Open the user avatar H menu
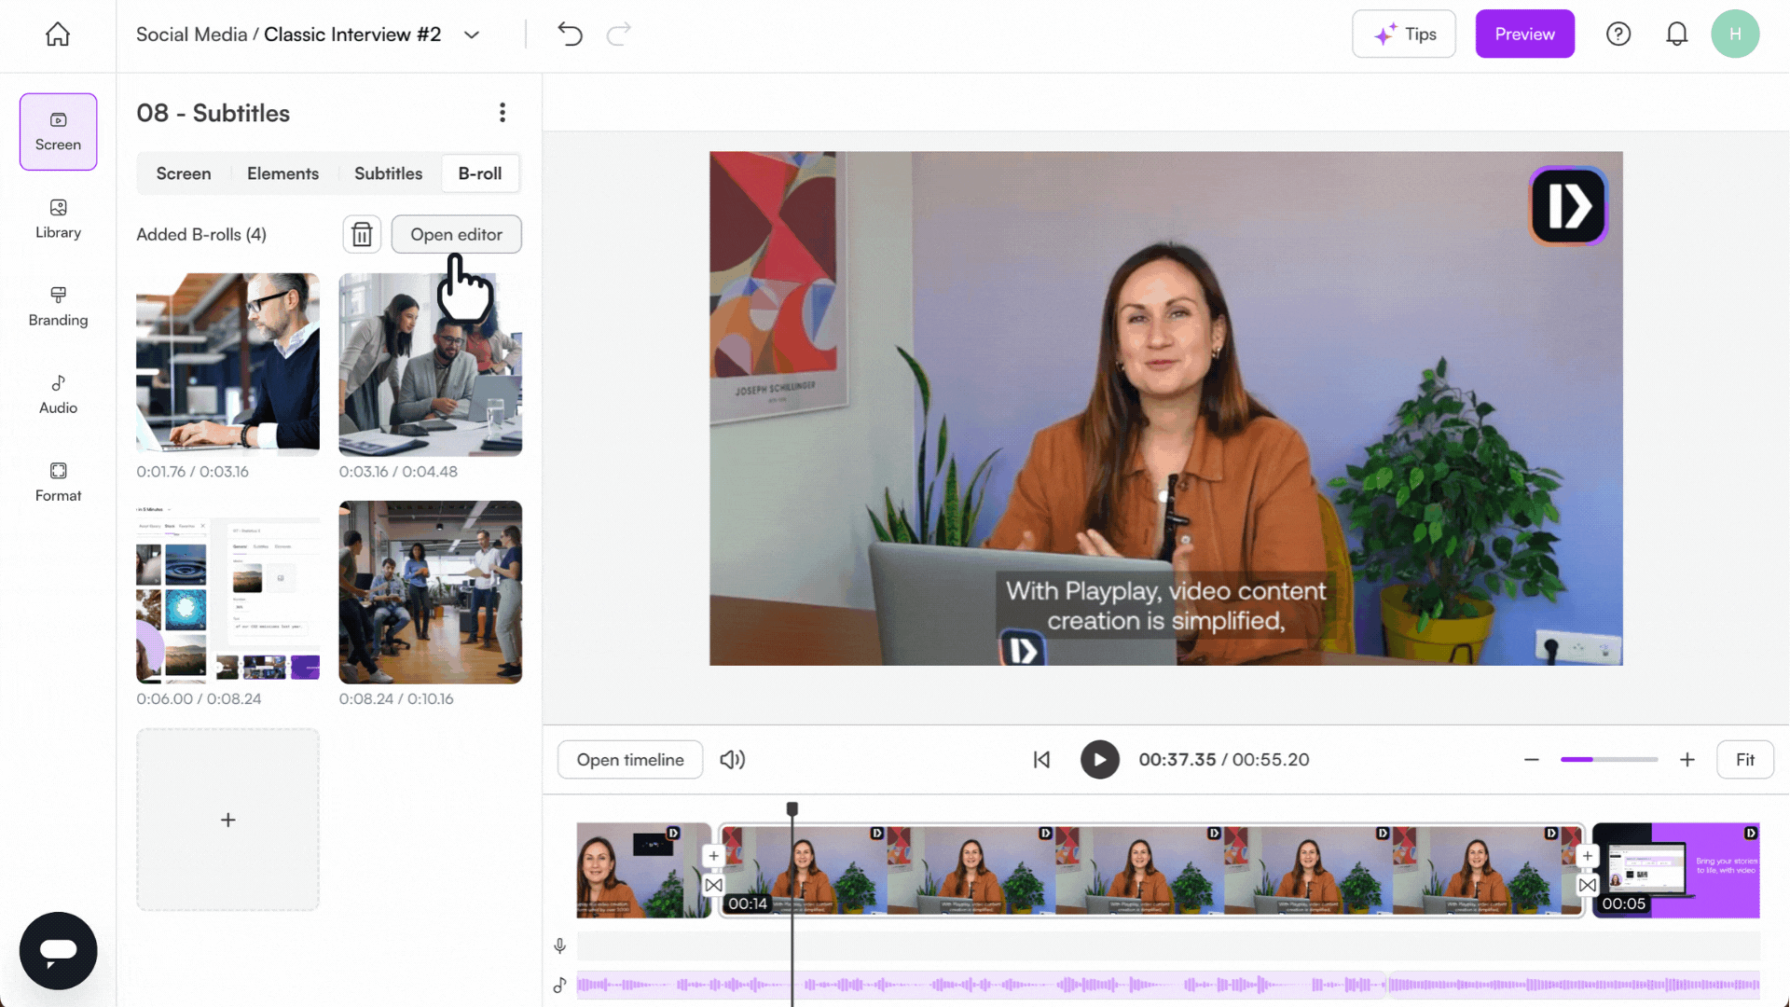 tap(1734, 34)
